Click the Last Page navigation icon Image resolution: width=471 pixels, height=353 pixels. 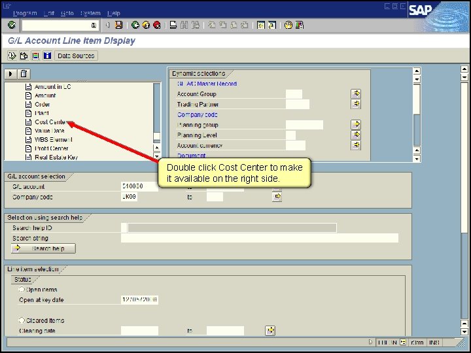[x=245, y=25]
